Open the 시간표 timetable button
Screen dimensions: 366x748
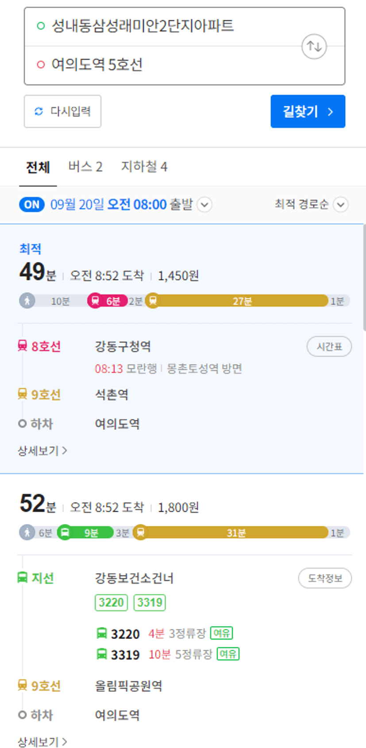tap(329, 347)
